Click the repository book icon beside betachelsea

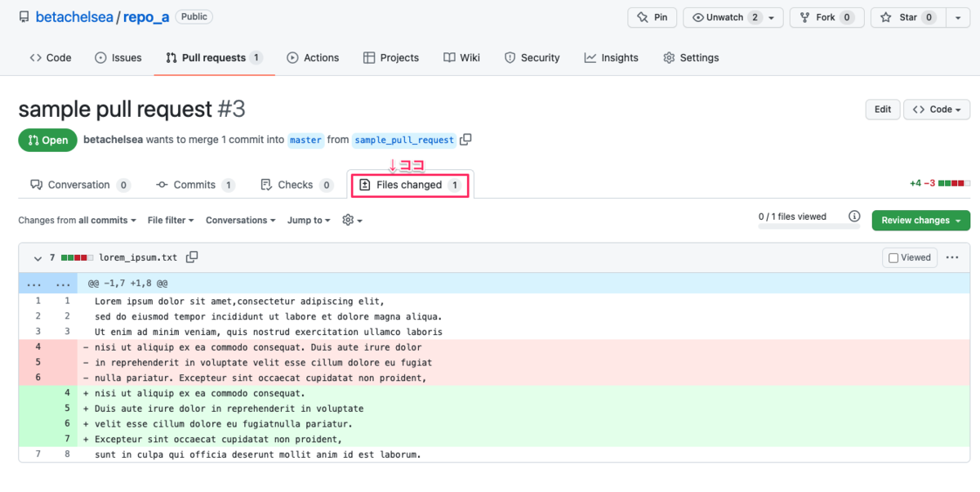click(24, 16)
